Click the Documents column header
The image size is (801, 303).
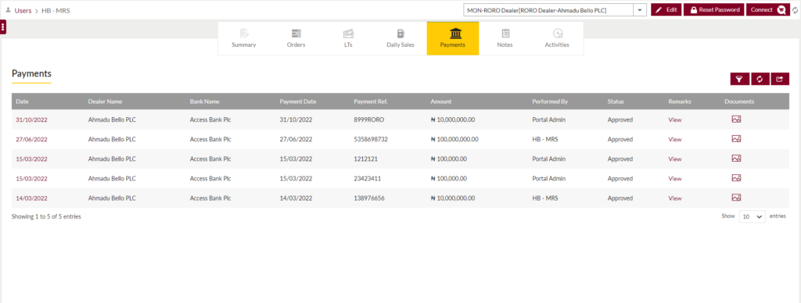(739, 102)
